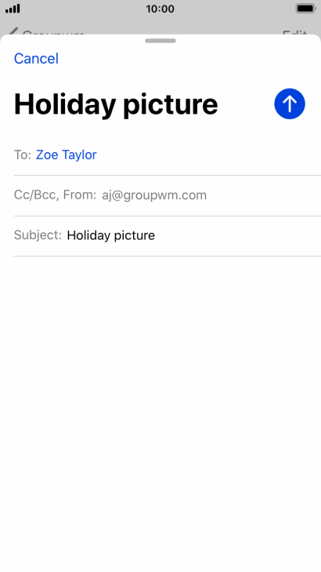Click the large Holiday picture heading
The width and height of the screenshot is (321, 572).
116,104
